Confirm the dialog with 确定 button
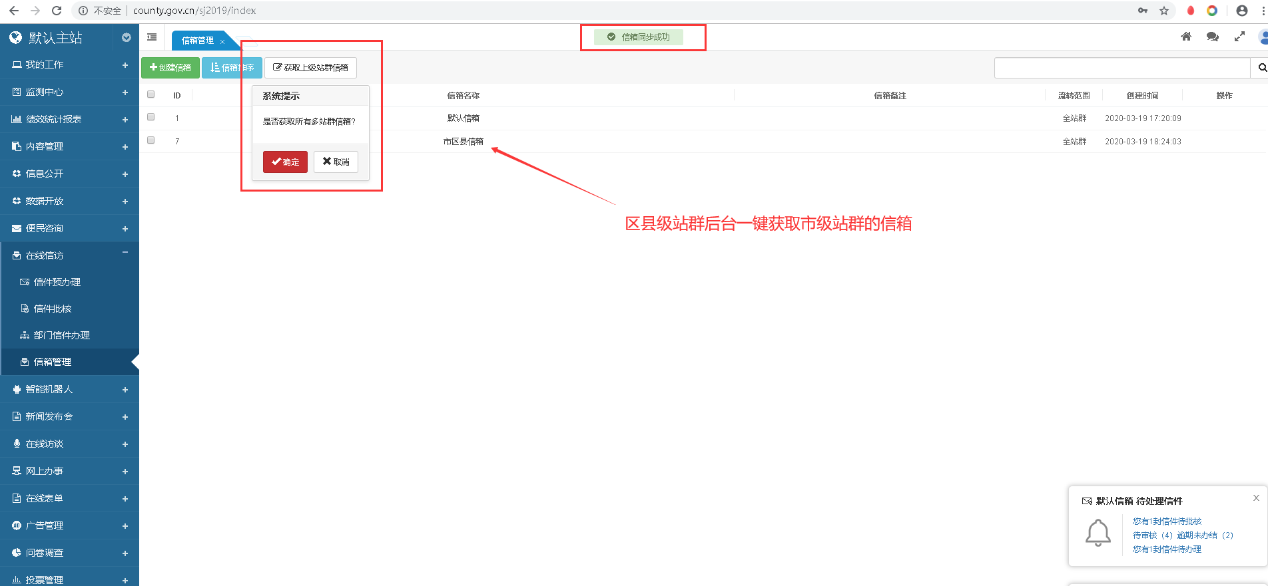Screen dimensions: 1268x586 pos(285,162)
